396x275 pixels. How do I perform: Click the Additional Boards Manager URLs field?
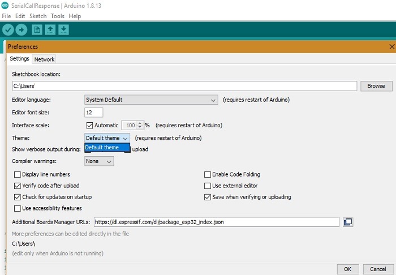coord(217,222)
